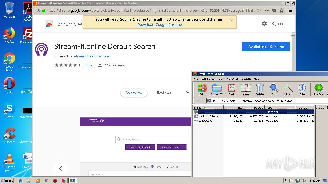Open Firefox hamburger menu
The height and width of the screenshot is (184, 328).
tap(290, 10)
